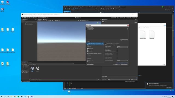Switch to the Scene tab in Unity
175x98 pixels.
point(40,19)
